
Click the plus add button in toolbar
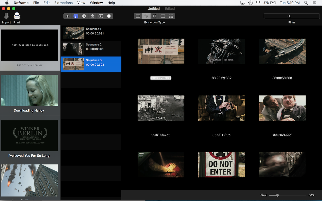pos(67,16)
